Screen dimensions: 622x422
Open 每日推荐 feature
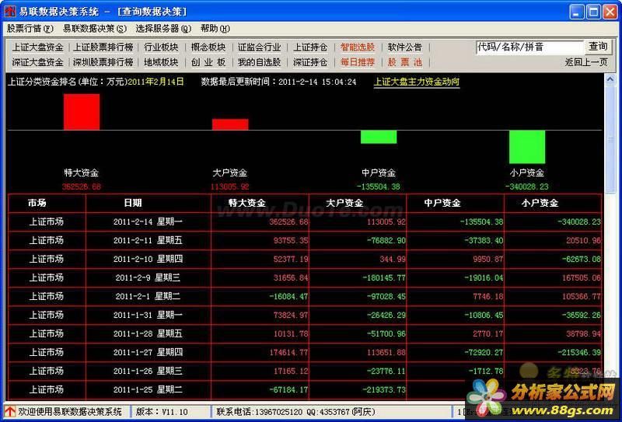coord(358,62)
